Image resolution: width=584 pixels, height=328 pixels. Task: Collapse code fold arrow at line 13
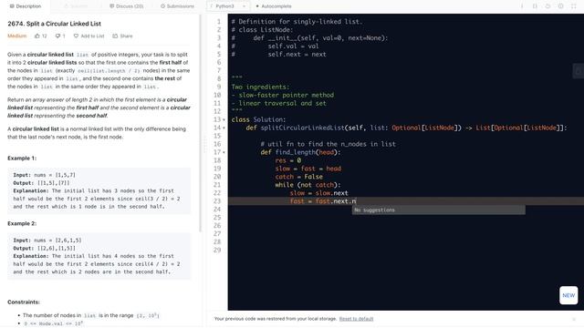pyautogui.click(x=224, y=119)
